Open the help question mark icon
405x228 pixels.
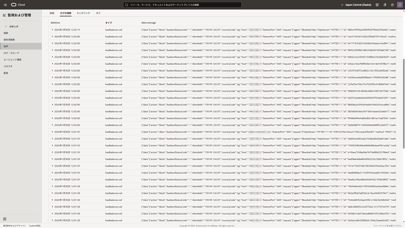(x=392, y=5)
